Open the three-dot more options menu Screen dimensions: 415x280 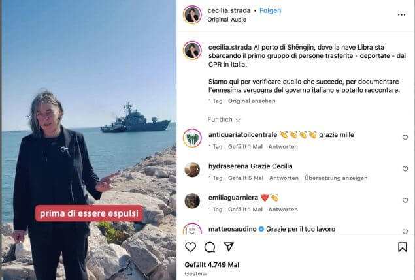[x=401, y=15]
